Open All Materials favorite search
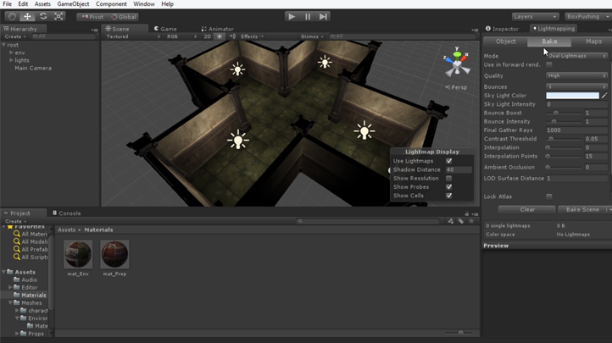Viewport: 612px width, 343px height. click(x=31, y=234)
